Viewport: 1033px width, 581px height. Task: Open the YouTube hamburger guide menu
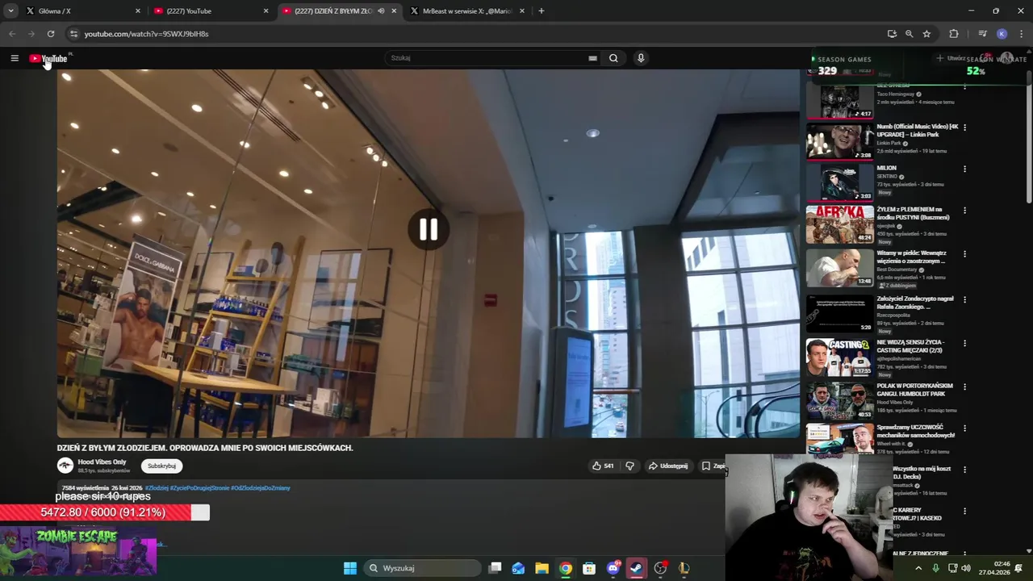point(15,58)
